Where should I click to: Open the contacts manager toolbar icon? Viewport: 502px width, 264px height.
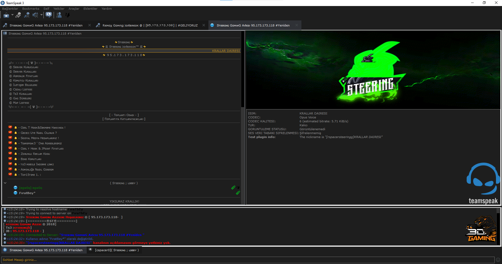tap(59, 15)
